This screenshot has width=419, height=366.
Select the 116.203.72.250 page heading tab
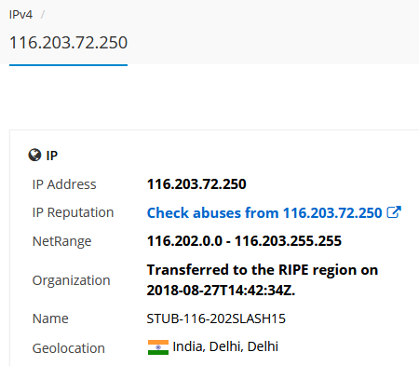pyautogui.click(x=68, y=43)
